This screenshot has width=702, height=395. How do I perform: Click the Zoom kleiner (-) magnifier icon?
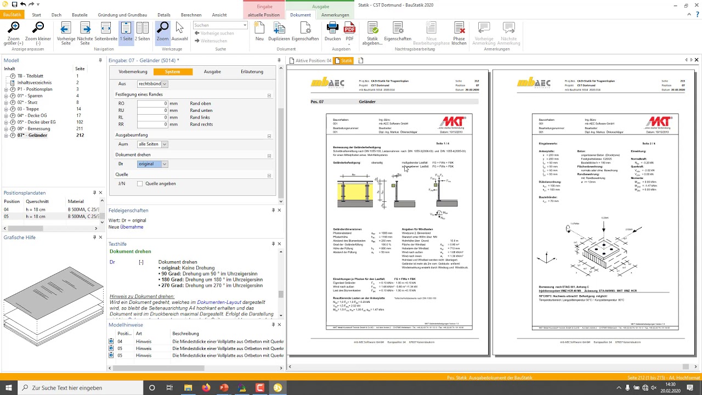[x=38, y=27]
